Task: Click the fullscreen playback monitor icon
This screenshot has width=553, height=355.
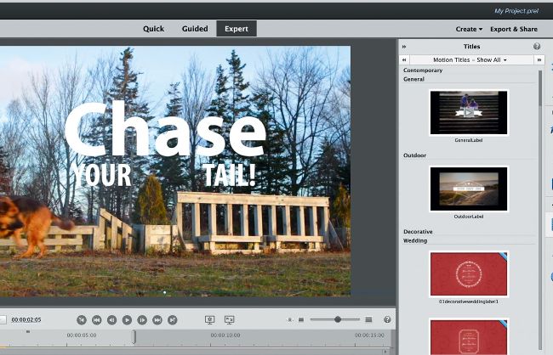Action: [x=229, y=319]
